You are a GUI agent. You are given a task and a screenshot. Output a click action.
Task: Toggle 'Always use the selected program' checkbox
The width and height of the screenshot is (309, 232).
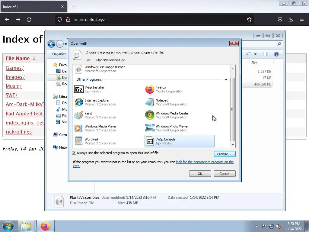coord(74,153)
